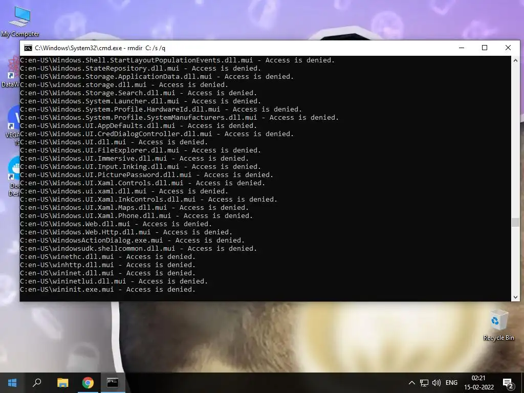Click the line 'windowsudk.shellcommon.dll.mui'
Viewport: 524px width, 393px height.
click(138, 249)
